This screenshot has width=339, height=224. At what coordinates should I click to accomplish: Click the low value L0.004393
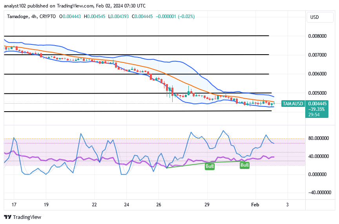point(118,17)
